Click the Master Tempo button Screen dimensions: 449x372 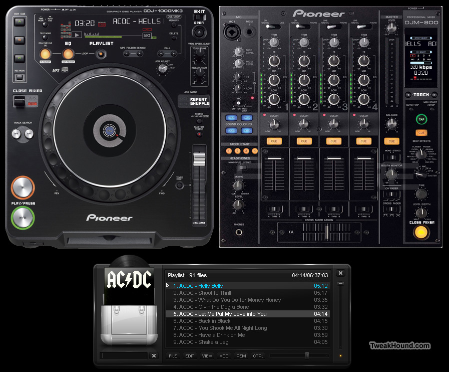tap(199, 134)
